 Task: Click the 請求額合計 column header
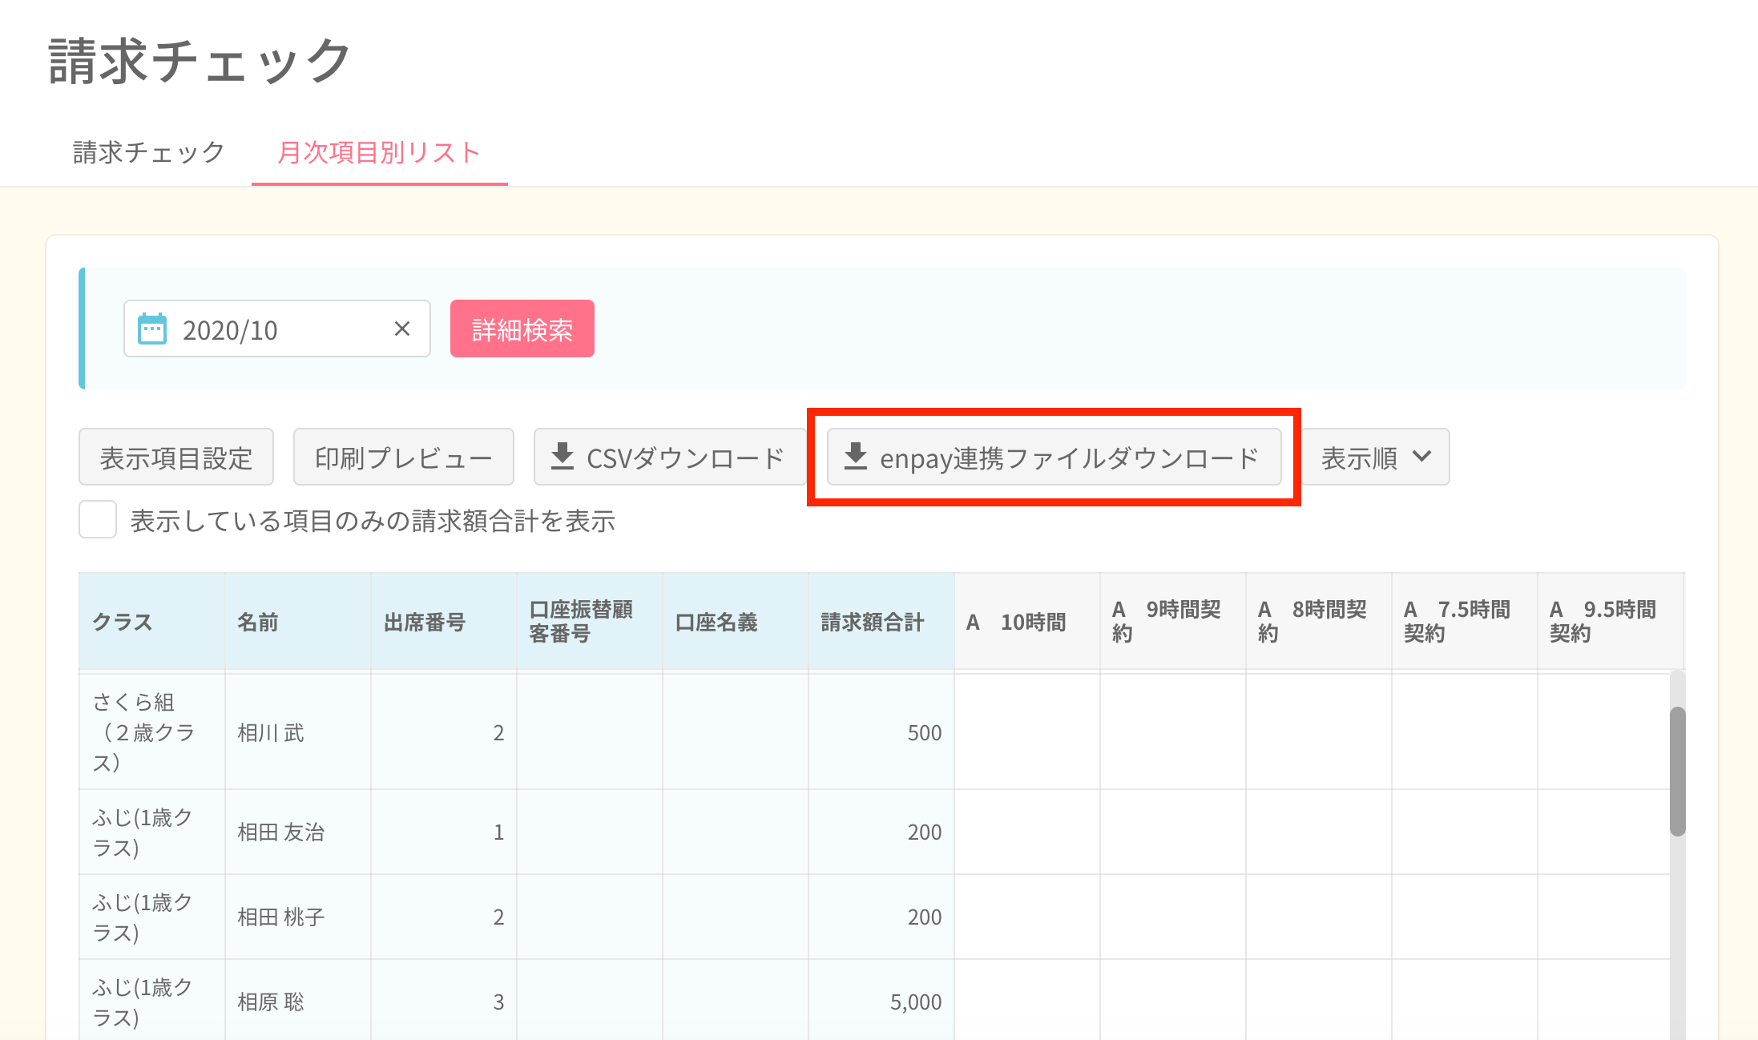pyautogui.click(x=881, y=622)
